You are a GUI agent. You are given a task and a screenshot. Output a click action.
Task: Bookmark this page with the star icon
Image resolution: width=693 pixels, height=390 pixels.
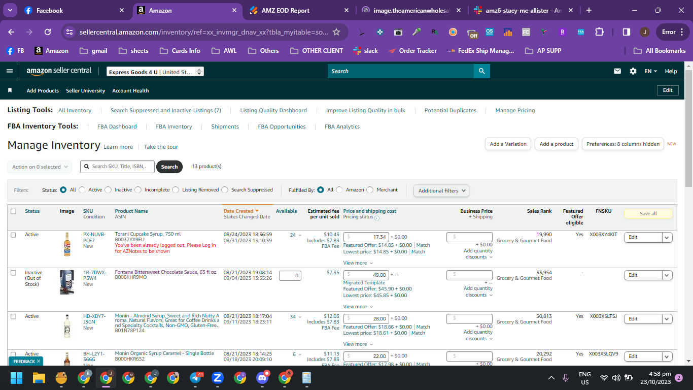[336, 32]
